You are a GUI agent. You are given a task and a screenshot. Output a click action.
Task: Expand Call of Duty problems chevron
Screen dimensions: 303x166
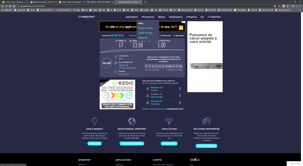(x=180, y=95)
